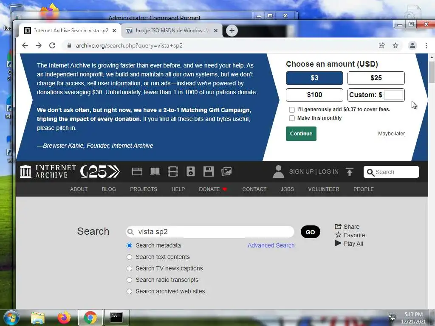Image resolution: width=435 pixels, height=326 pixels.
Task: Open the Software floppy disk icon
Action: point(208,171)
